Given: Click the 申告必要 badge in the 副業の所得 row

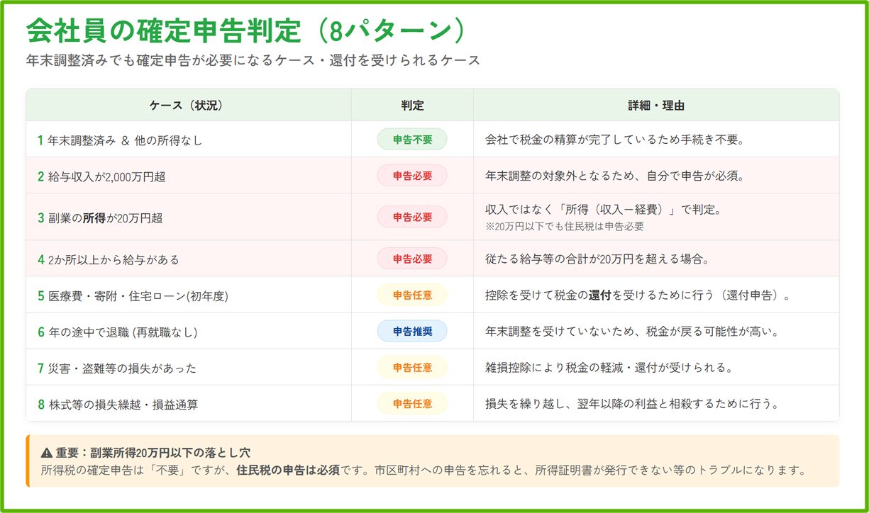Looking at the screenshot, I should [412, 218].
